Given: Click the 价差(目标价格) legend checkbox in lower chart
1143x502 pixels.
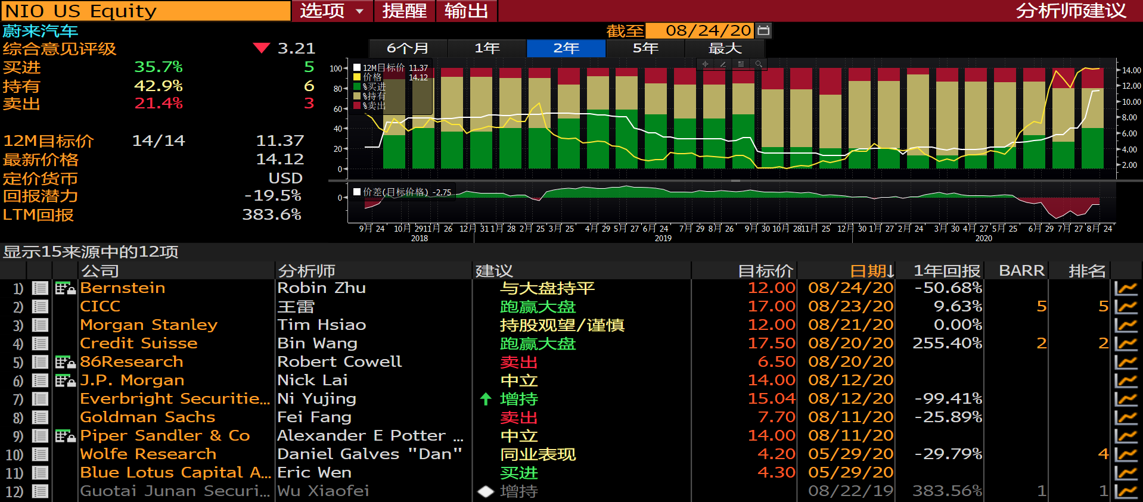Looking at the screenshot, I should (357, 192).
